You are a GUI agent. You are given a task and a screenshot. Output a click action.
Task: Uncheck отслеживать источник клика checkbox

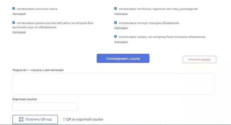(14, 9)
